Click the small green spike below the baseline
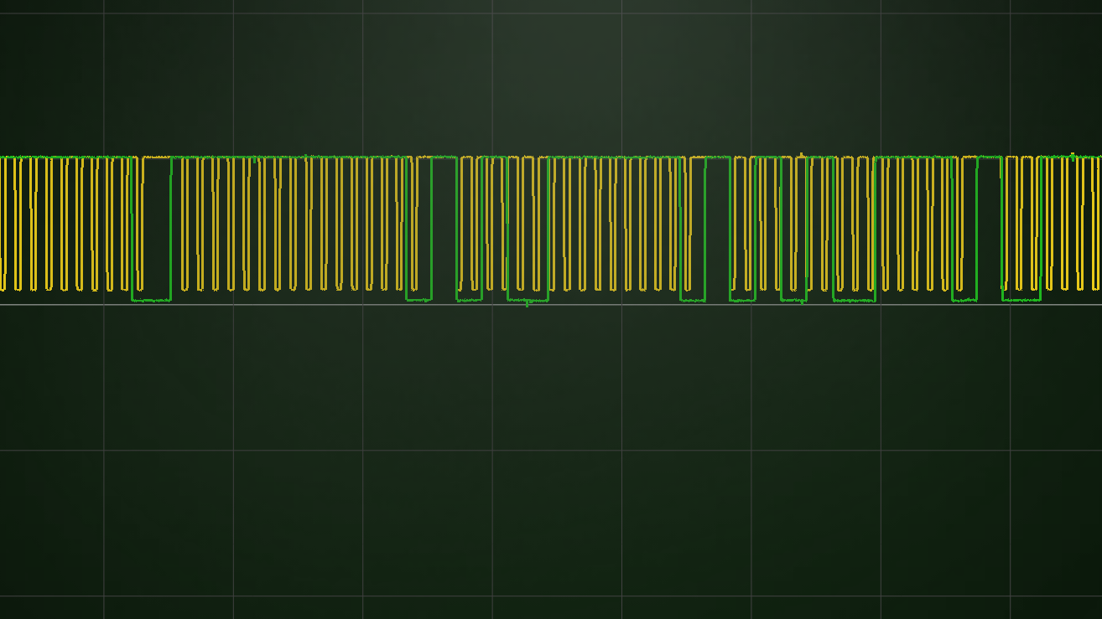 coord(527,305)
